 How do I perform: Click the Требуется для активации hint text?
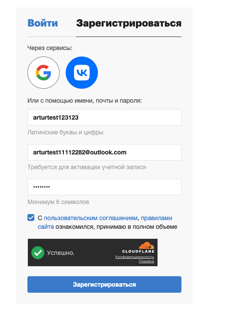(x=87, y=167)
